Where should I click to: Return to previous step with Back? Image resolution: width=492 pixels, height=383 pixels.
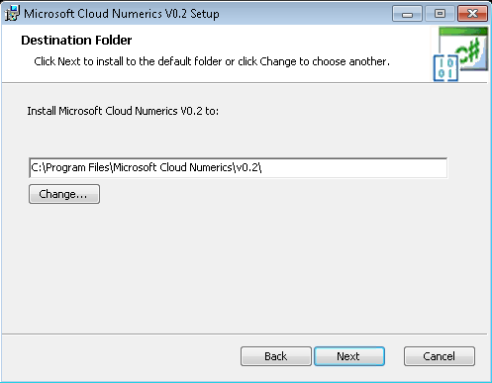276,356
